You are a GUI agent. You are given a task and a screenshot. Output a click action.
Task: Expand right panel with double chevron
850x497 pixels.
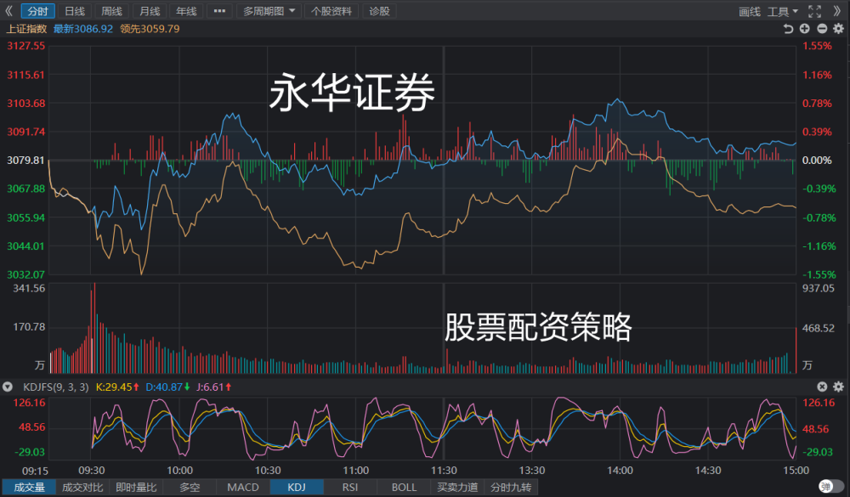[x=837, y=11]
